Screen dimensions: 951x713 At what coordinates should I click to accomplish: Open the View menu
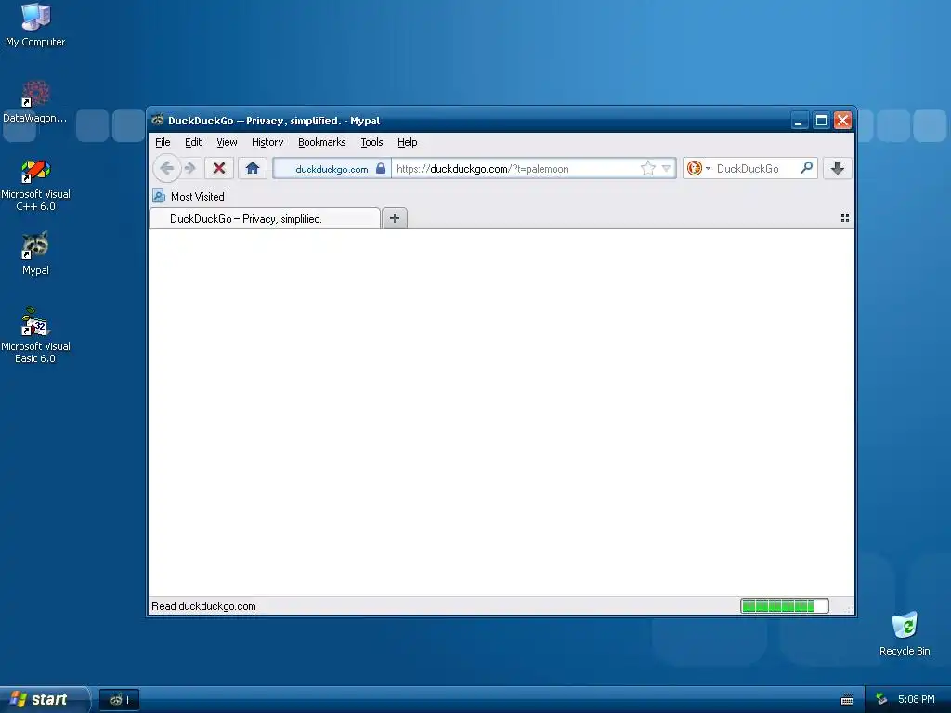(227, 142)
